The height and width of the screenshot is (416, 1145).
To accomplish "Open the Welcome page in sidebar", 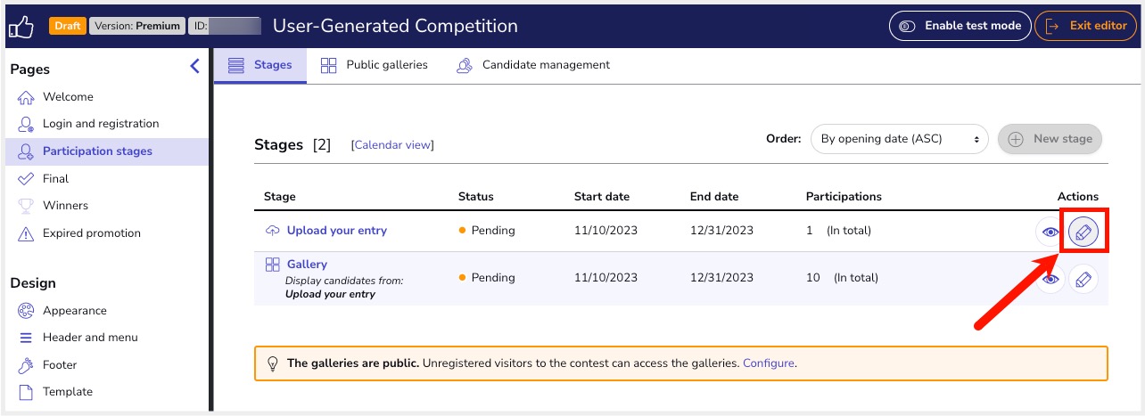I will click(x=68, y=97).
